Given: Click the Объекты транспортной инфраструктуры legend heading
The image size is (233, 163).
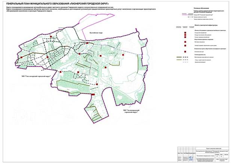Looking at the screenshot, I should 206,25.
